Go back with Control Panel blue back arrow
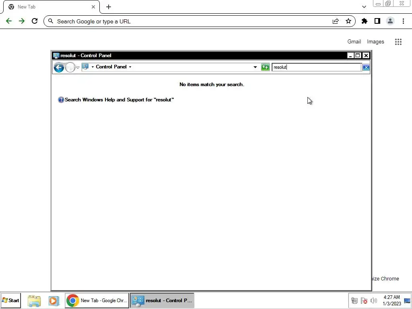412x309 pixels. 59,68
